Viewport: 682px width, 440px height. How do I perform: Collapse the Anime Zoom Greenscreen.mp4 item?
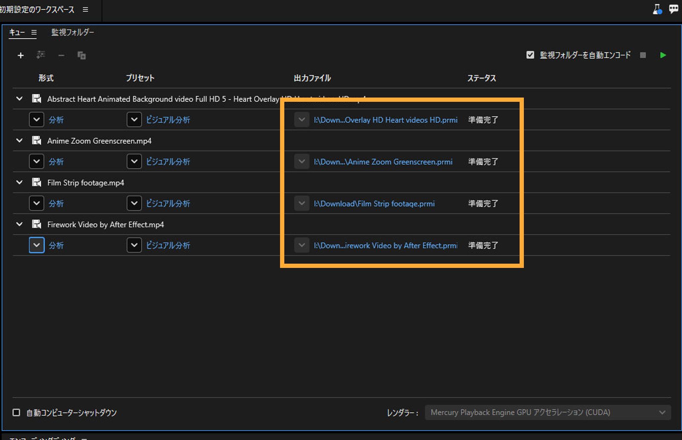click(x=19, y=141)
